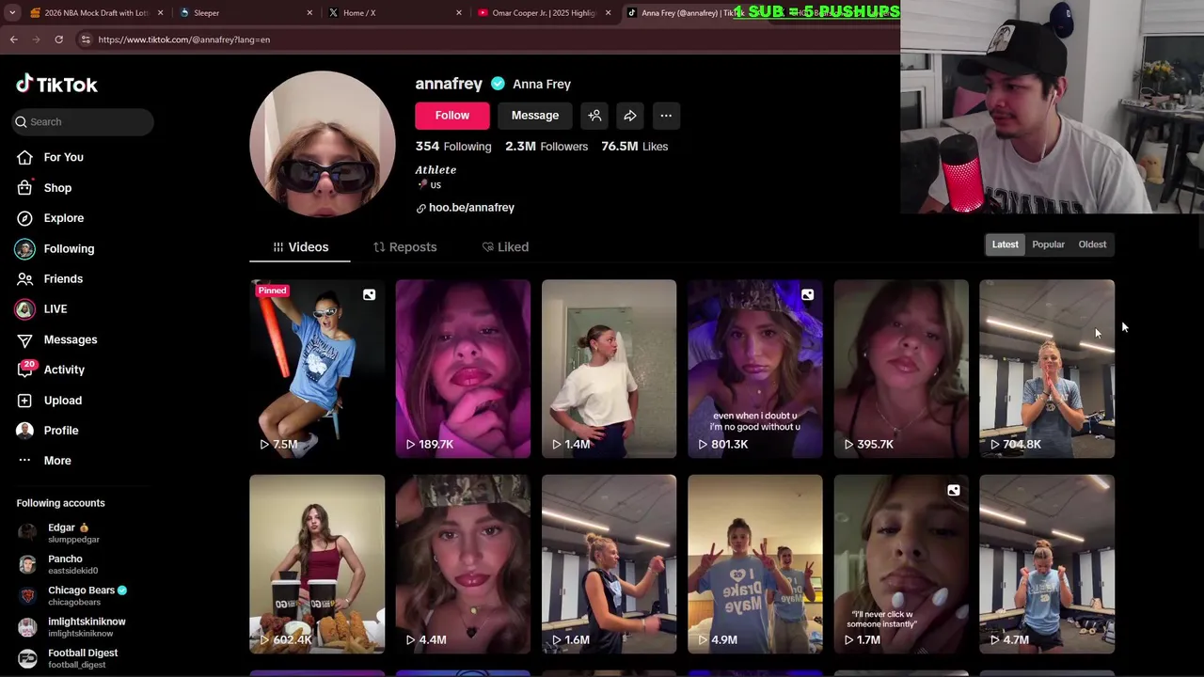Open the Friends icon in sidebar
The width and height of the screenshot is (1204, 677).
pyautogui.click(x=25, y=279)
